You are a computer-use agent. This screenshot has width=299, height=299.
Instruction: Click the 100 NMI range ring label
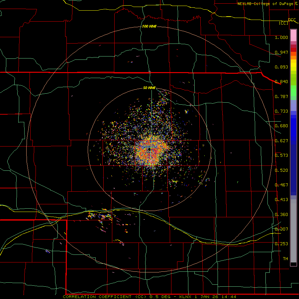[x=149, y=26]
